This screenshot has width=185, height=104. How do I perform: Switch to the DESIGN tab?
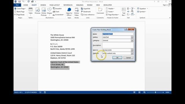pos(43,5)
